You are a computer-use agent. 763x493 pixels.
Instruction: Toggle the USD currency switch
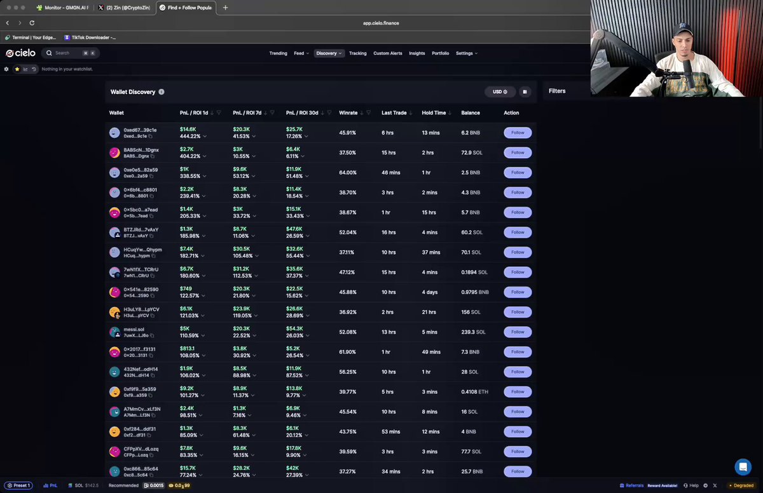point(500,92)
